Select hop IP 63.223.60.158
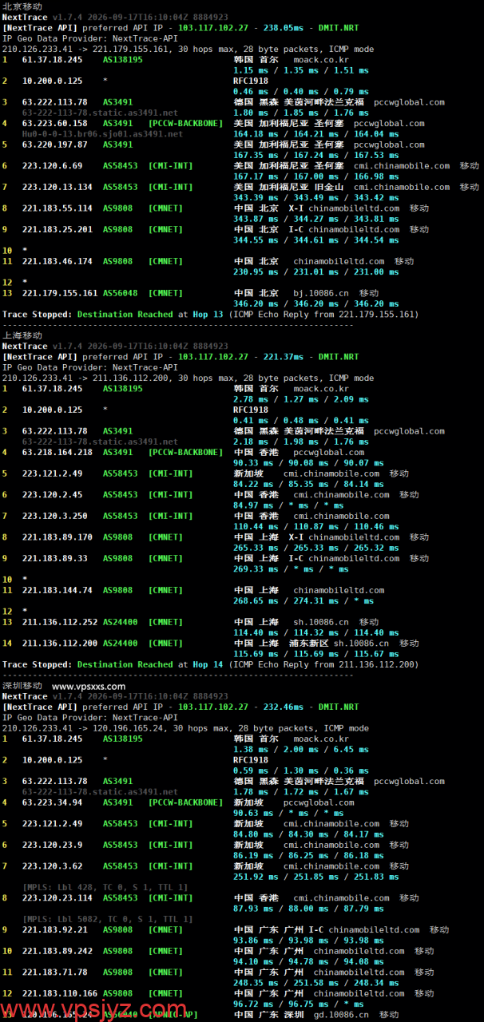The width and height of the screenshot is (484, 1022). (x=55, y=124)
